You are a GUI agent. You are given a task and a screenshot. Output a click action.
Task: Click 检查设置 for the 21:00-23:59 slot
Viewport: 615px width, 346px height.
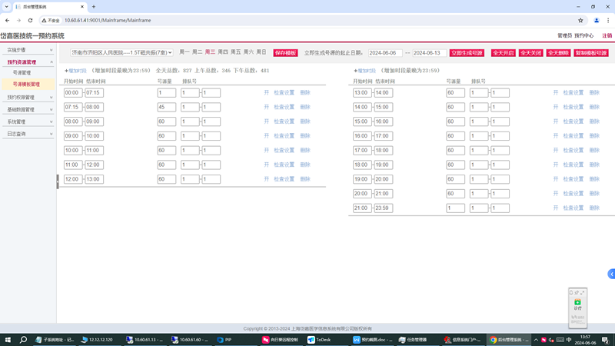click(573, 208)
